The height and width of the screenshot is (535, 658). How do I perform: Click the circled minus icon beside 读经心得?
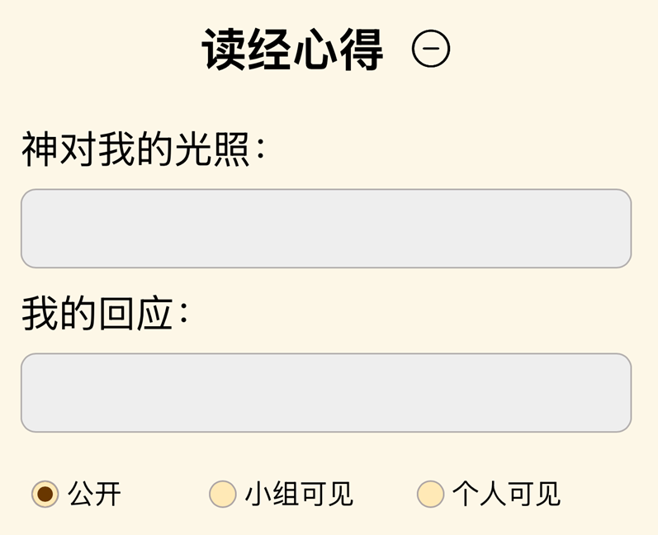[x=430, y=50]
